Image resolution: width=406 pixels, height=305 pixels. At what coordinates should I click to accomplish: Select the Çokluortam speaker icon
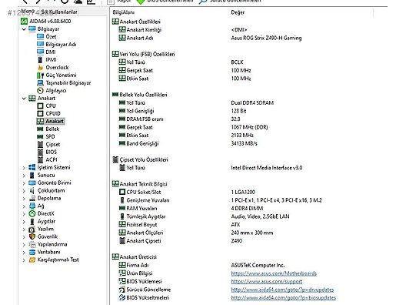pyautogui.click(x=32, y=191)
